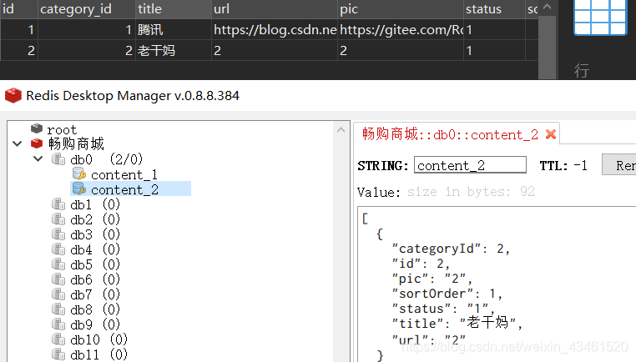Image resolution: width=636 pixels, height=362 pixels.
Task: Click the db5 database icon
Action: click(58, 264)
